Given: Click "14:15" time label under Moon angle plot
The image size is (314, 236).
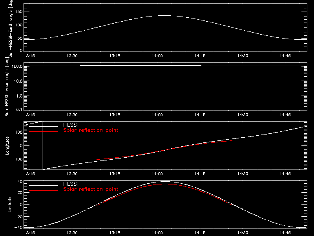Looking at the screenshot, I should click(x=200, y=115).
